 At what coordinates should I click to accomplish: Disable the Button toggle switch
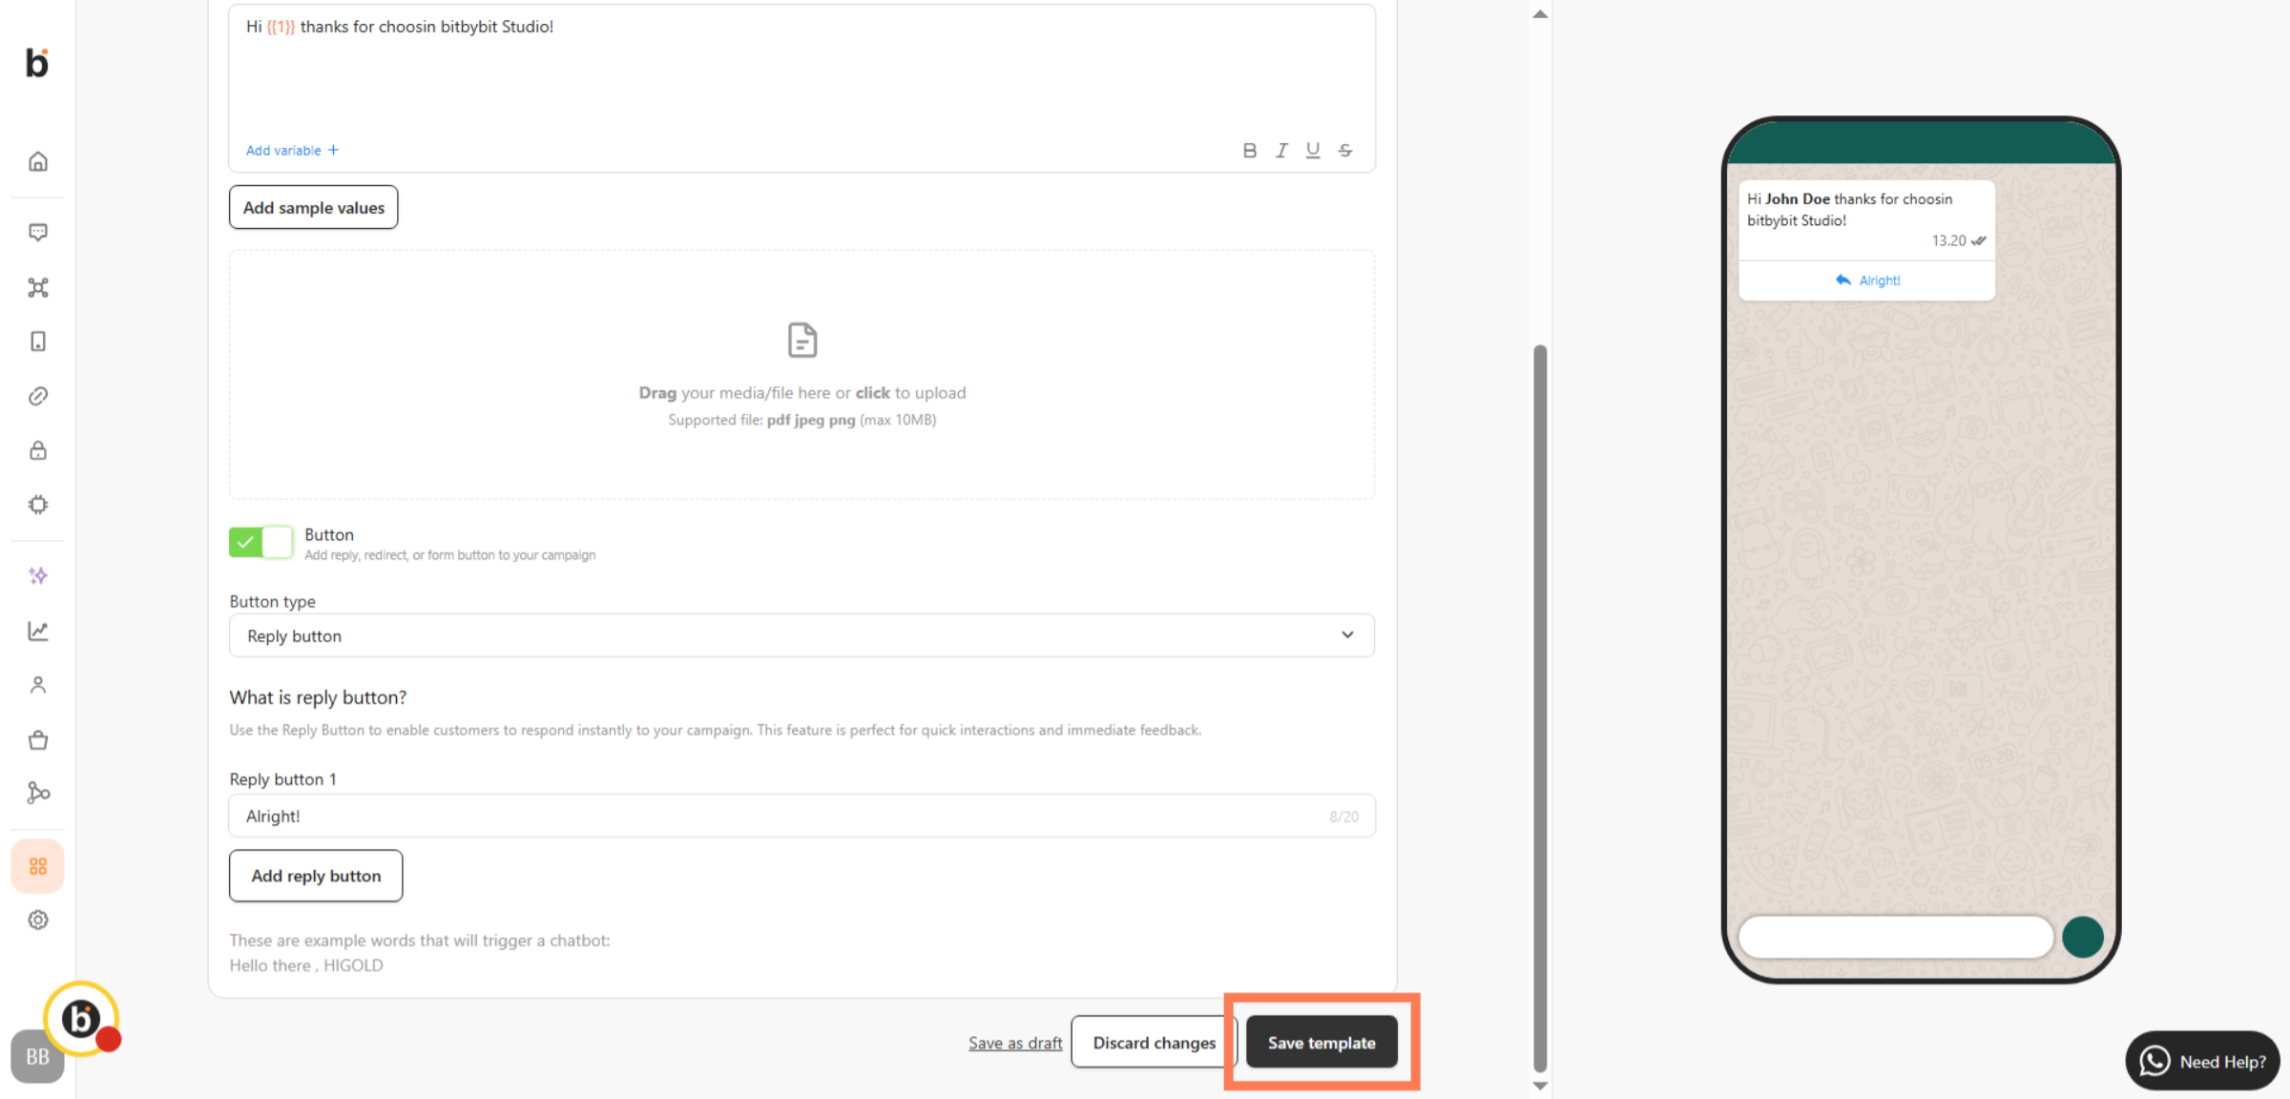260,542
